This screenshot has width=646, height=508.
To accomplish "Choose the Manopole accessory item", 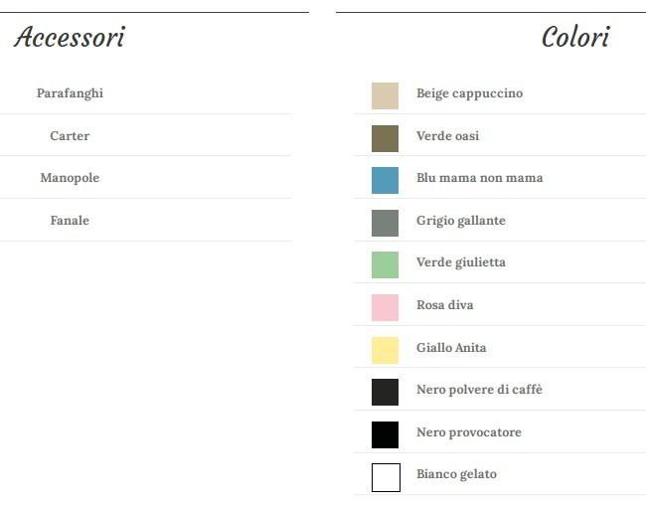I will pyautogui.click(x=70, y=178).
